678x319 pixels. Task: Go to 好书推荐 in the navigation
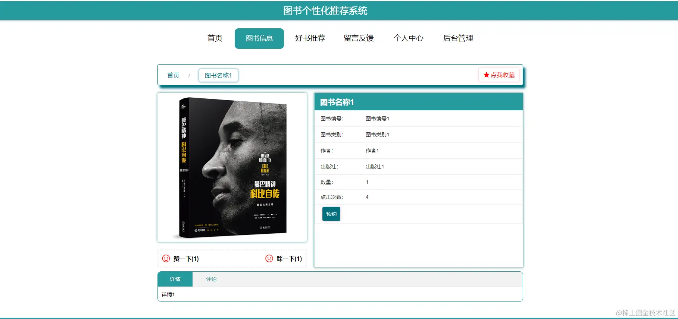(x=310, y=38)
